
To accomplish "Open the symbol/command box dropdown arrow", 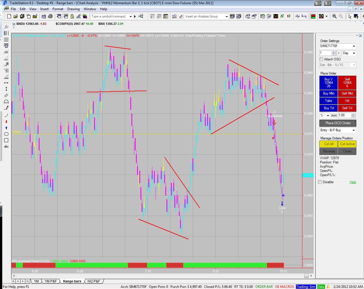I will (131, 16).
